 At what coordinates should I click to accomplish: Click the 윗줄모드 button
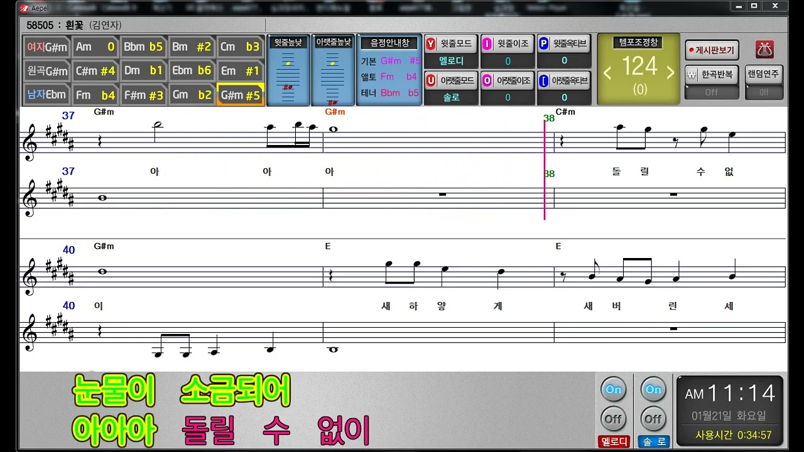point(451,44)
